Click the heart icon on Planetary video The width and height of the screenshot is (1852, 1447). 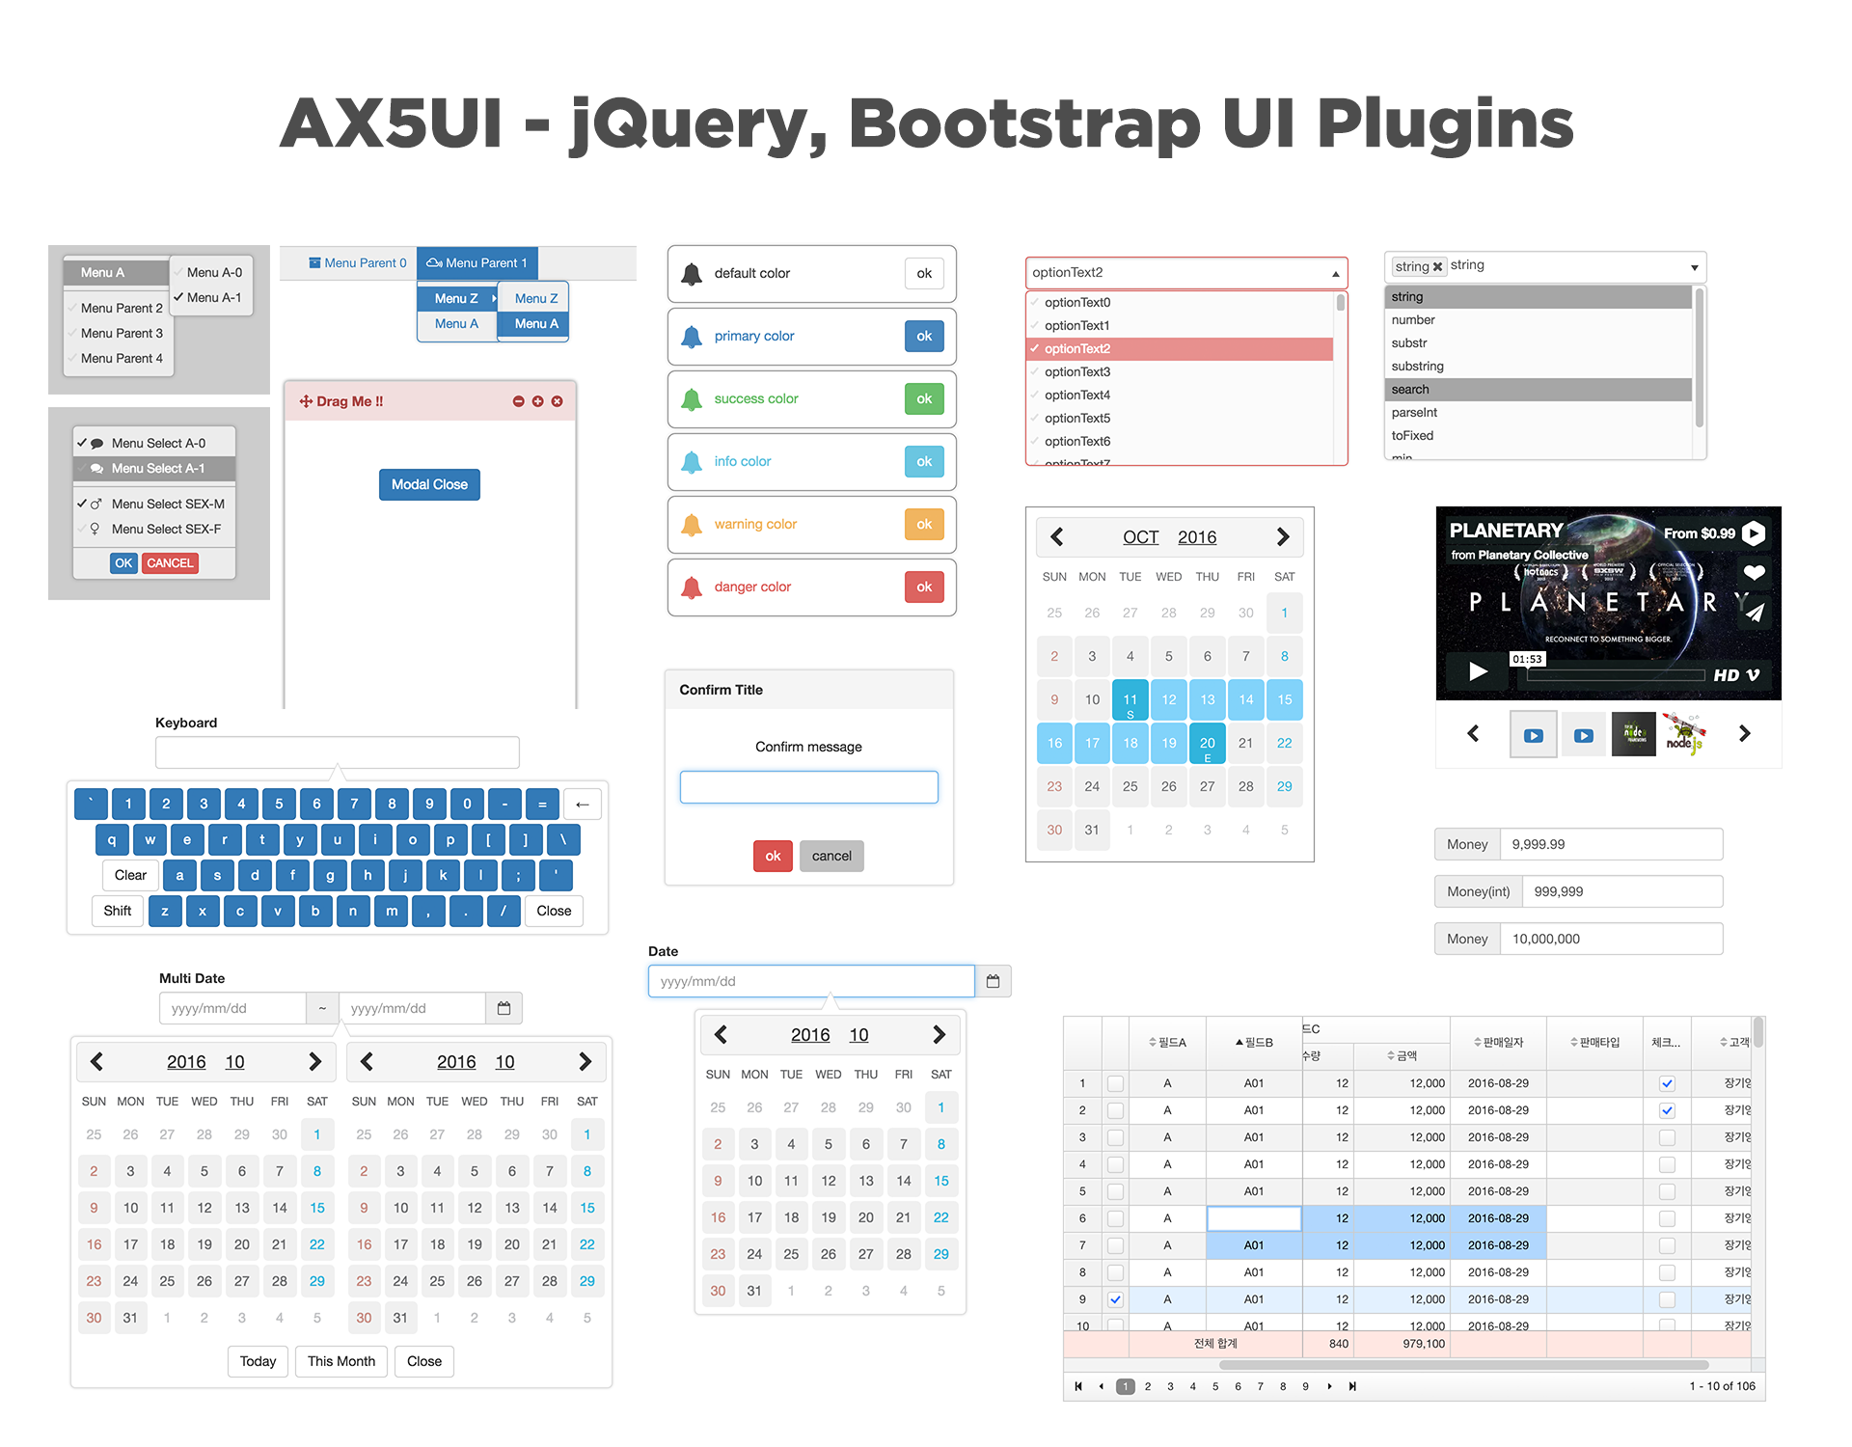tap(1754, 572)
